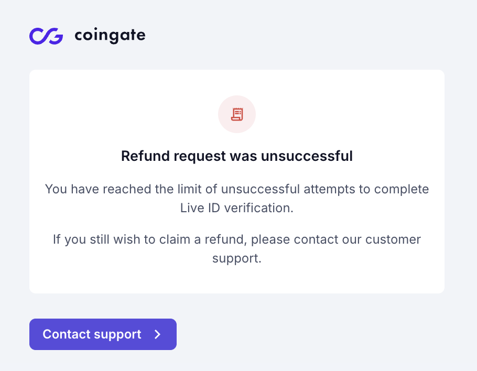Open the coingate wordmark text
This screenshot has width=477, height=371.
[110, 36]
